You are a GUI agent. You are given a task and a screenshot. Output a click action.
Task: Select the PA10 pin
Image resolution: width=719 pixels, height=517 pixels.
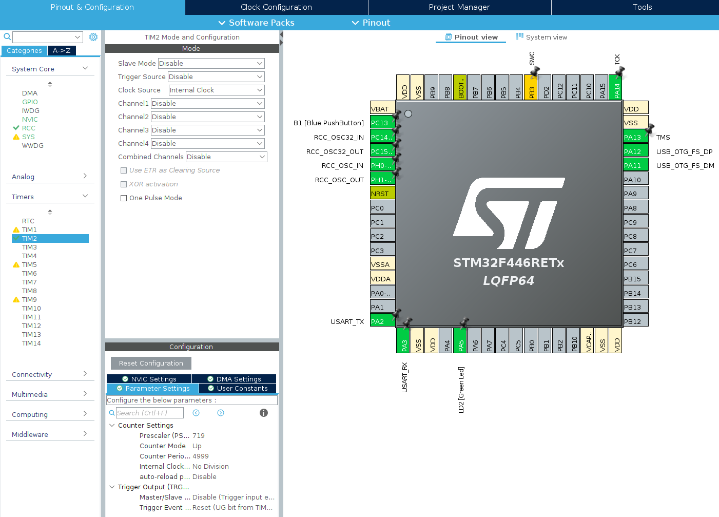636,180
